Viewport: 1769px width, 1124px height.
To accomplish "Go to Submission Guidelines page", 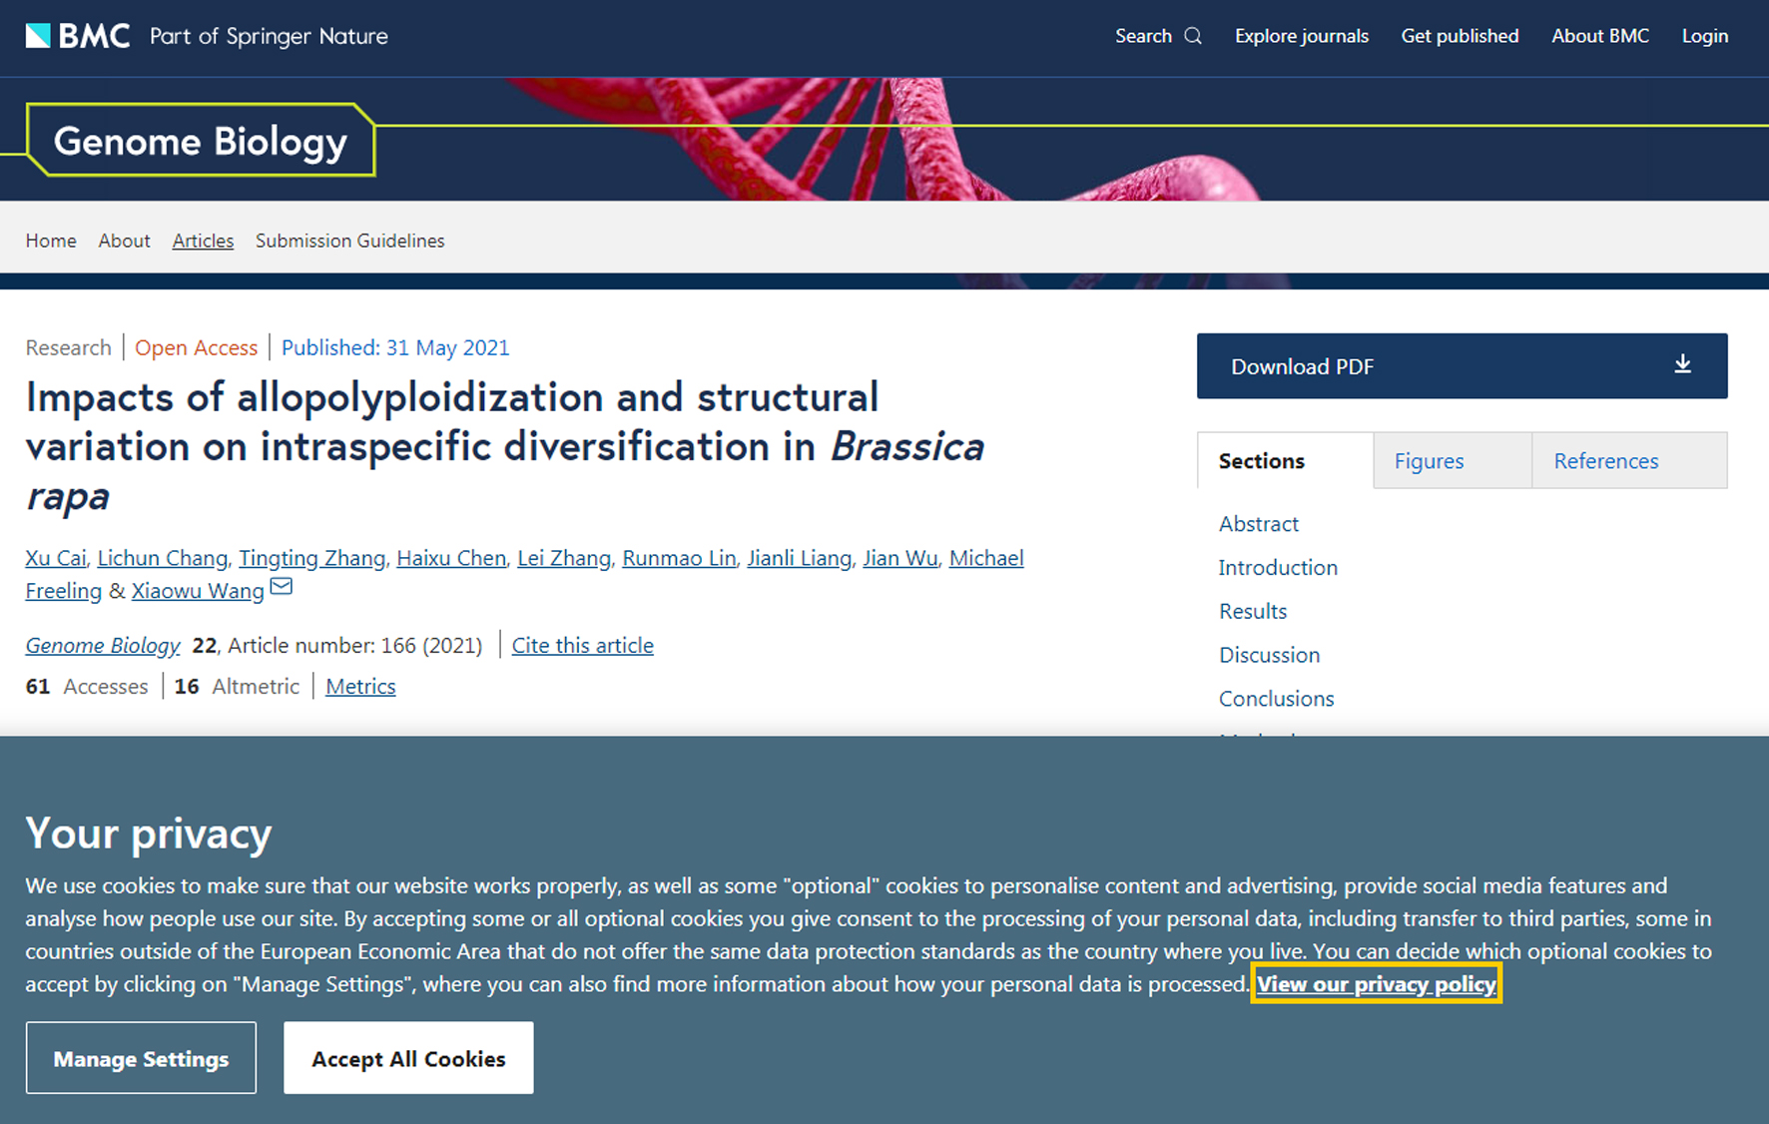I will tap(349, 241).
